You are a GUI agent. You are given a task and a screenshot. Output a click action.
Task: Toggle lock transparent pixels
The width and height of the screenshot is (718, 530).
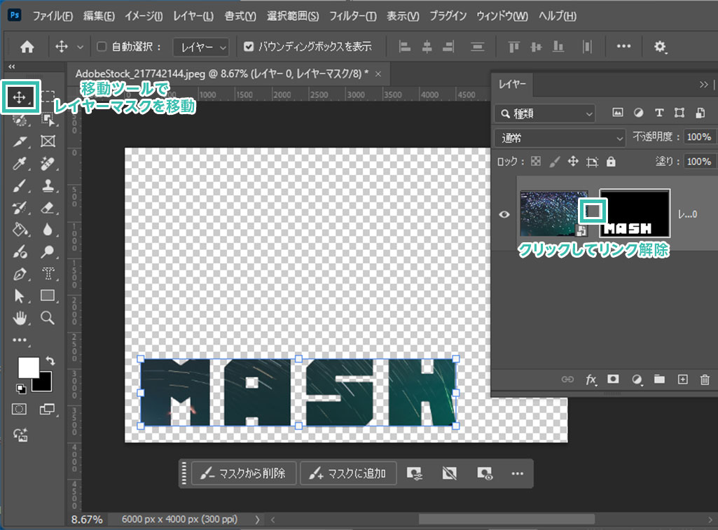pos(536,161)
